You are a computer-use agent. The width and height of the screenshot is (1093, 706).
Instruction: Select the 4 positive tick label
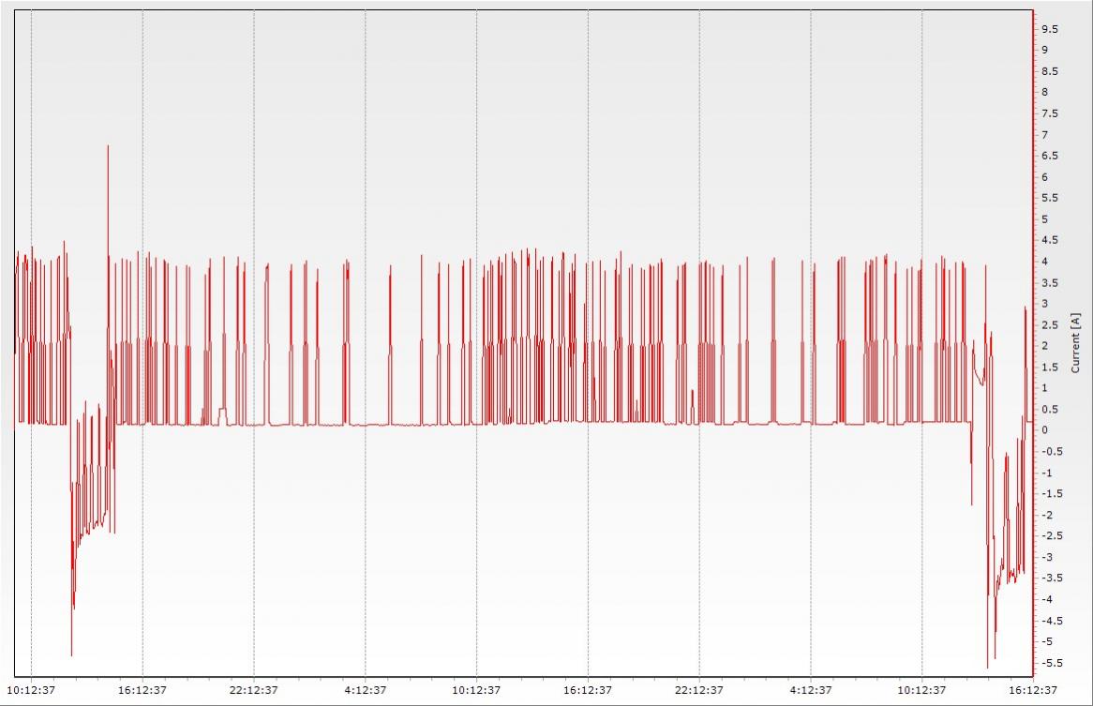click(1045, 262)
